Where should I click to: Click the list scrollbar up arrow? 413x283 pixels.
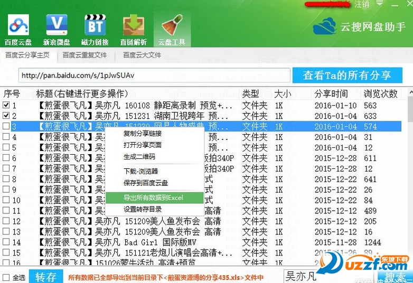pyautogui.click(x=410, y=92)
